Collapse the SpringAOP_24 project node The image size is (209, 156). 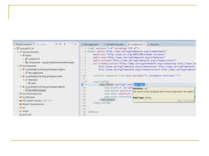pyautogui.click(x=15, y=48)
